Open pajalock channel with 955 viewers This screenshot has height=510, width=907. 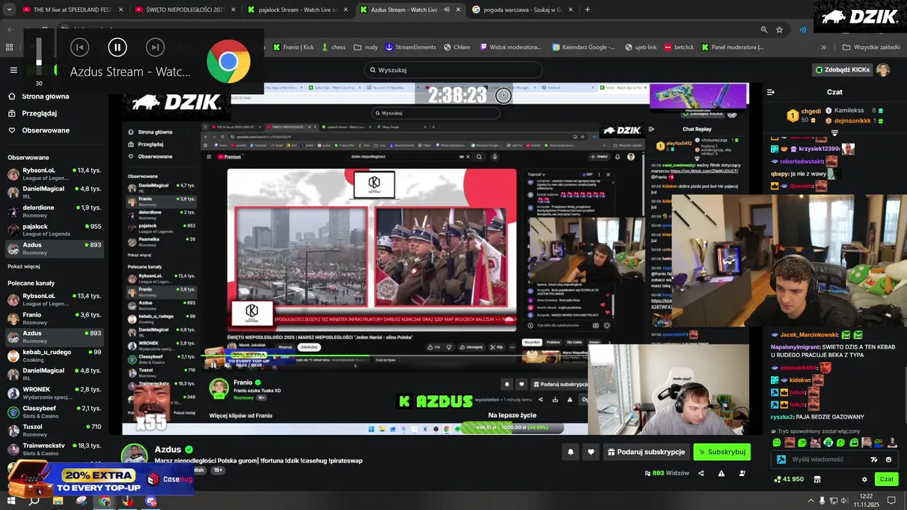click(55, 229)
